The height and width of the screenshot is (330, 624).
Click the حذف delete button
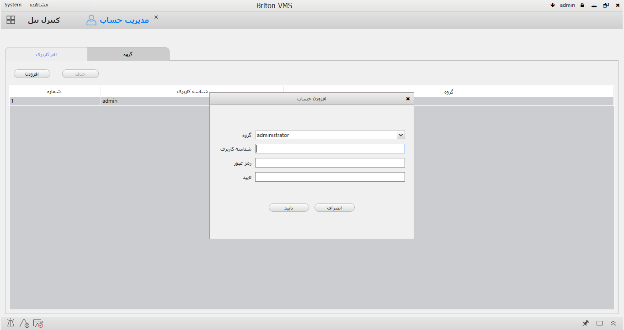tap(80, 73)
